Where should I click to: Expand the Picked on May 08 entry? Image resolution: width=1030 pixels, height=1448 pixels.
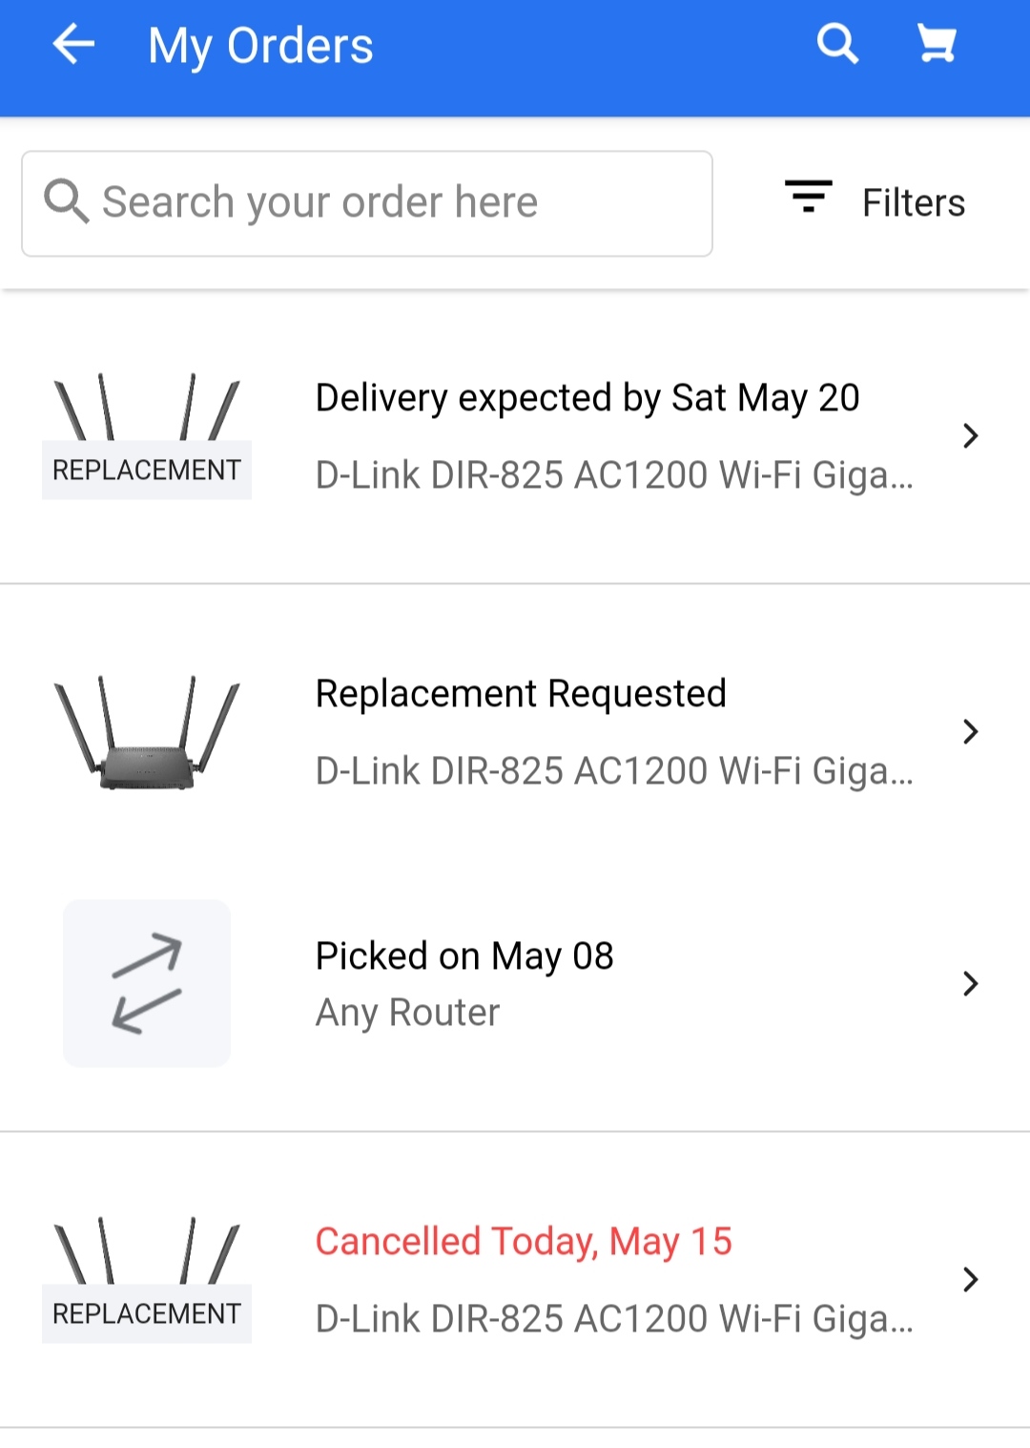point(971,983)
